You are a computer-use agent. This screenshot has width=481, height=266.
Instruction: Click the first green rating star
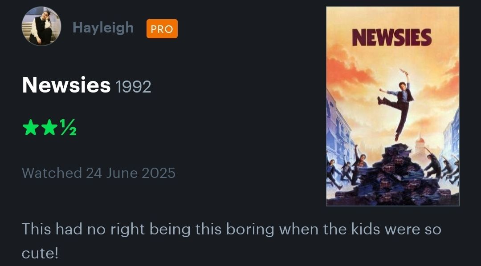point(30,129)
